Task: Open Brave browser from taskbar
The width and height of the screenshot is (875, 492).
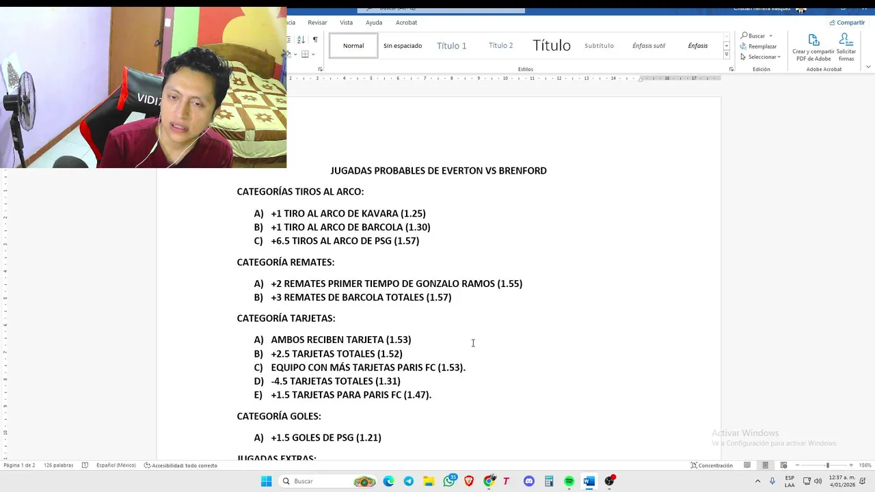Action: (469, 481)
